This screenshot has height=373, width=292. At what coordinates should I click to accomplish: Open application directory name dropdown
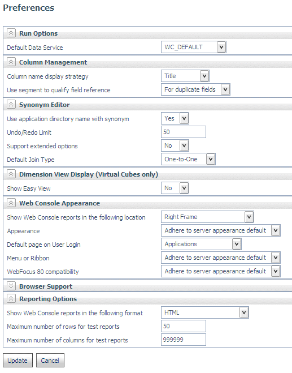coord(175,118)
